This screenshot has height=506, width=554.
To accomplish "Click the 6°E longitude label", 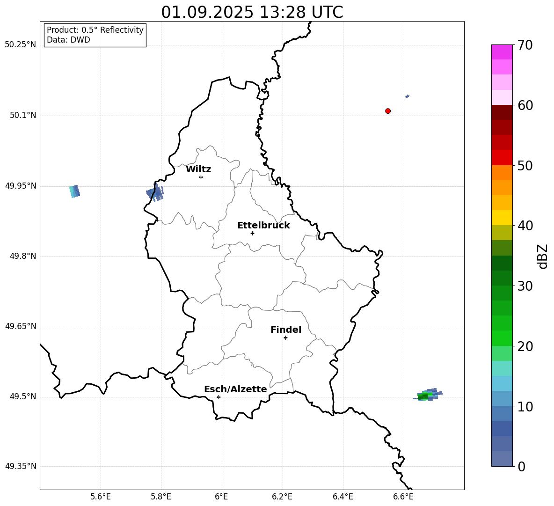I will 221,497.
